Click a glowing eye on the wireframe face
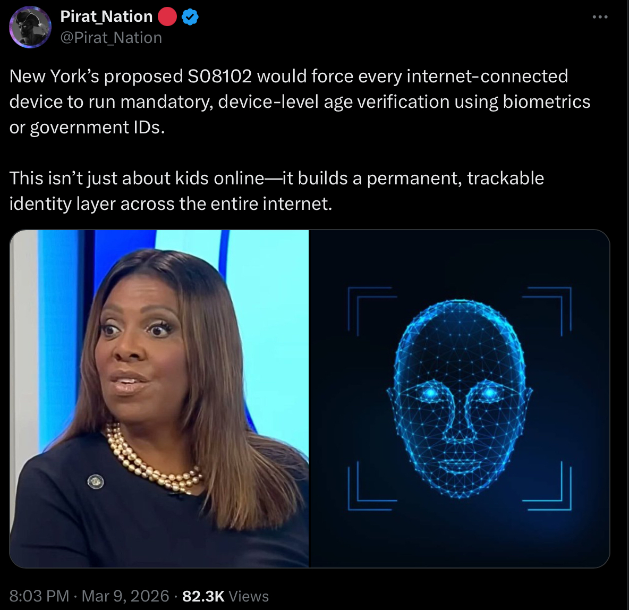The height and width of the screenshot is (610, 629). [x=431, y=392]
